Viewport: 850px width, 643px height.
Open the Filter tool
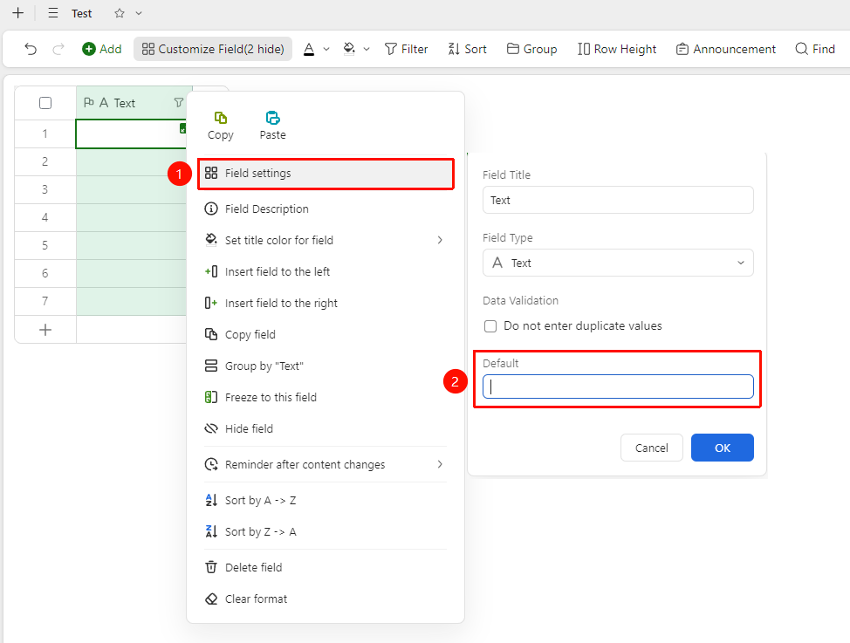[x=406, y=50]
